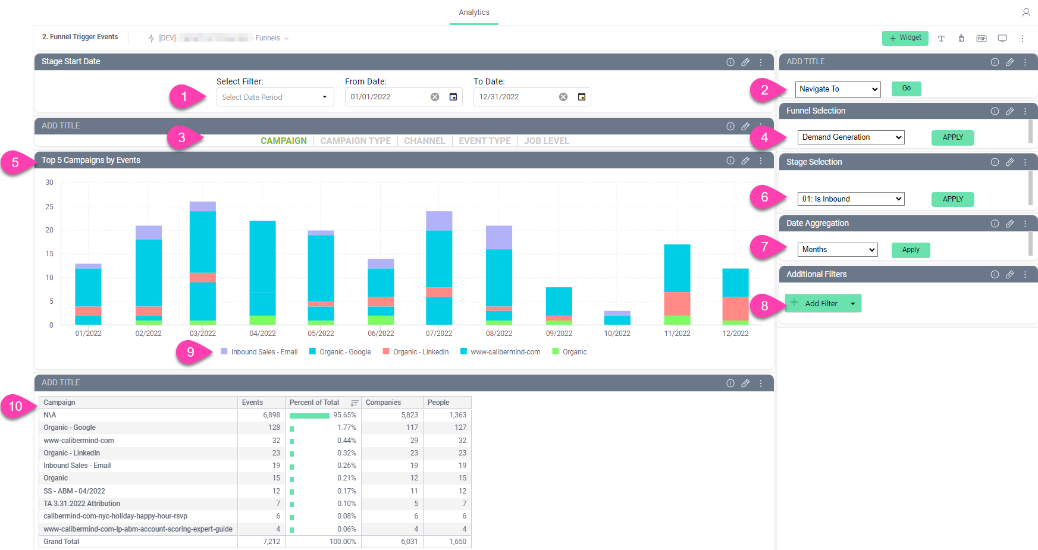Open Stage Start Date widget options menu
Viewport: 1038px width, 550px height.
click(761, 62)
